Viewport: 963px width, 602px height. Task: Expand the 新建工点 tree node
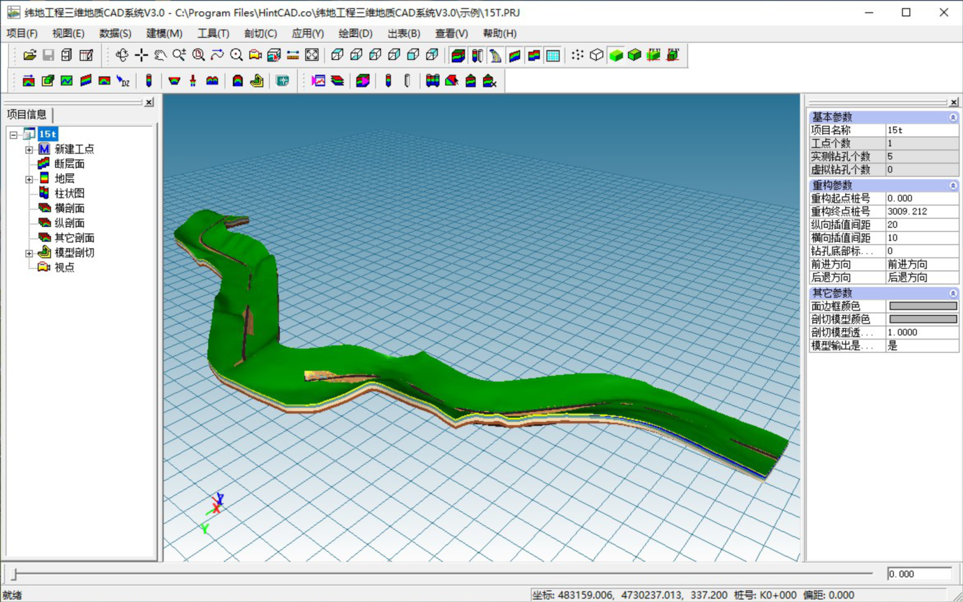click(x=29, y=149)
